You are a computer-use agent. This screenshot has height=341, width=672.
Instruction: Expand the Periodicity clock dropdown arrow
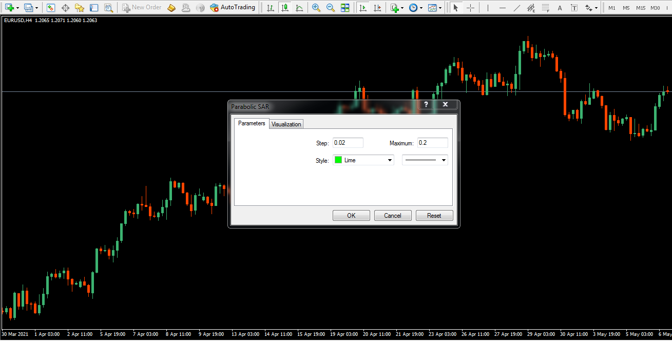421,8
